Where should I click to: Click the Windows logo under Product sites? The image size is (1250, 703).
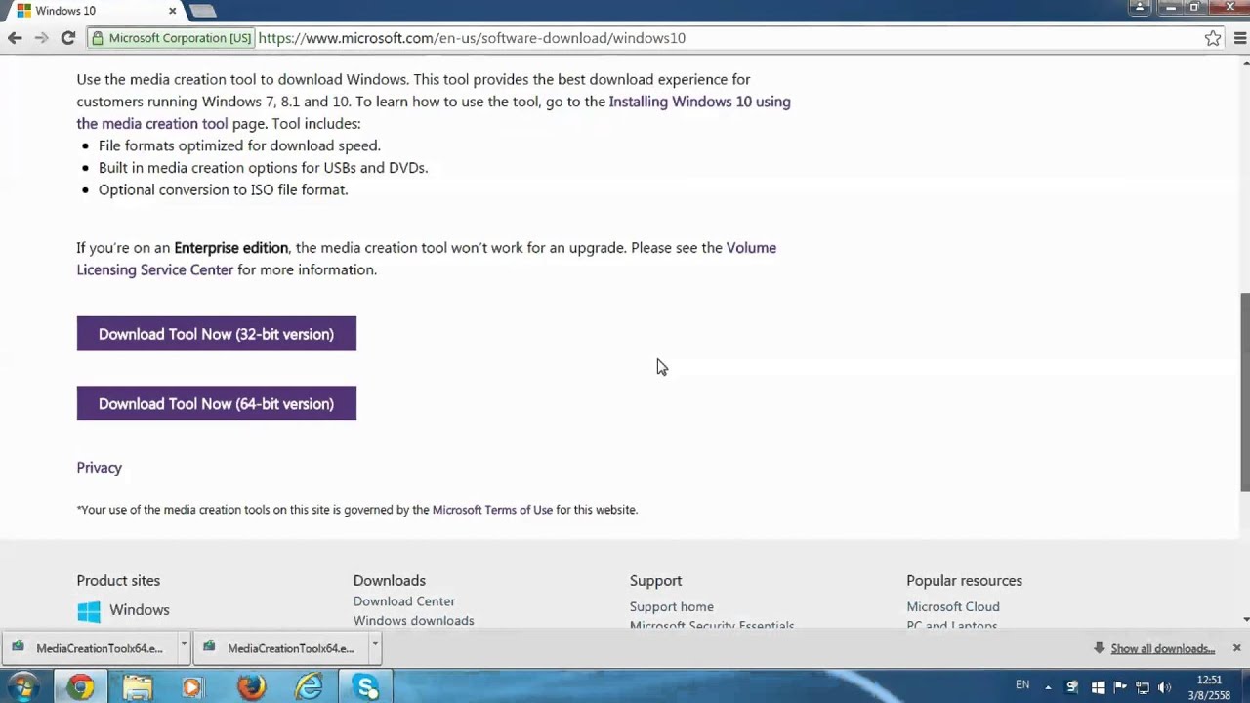click(x=89, y=612)
